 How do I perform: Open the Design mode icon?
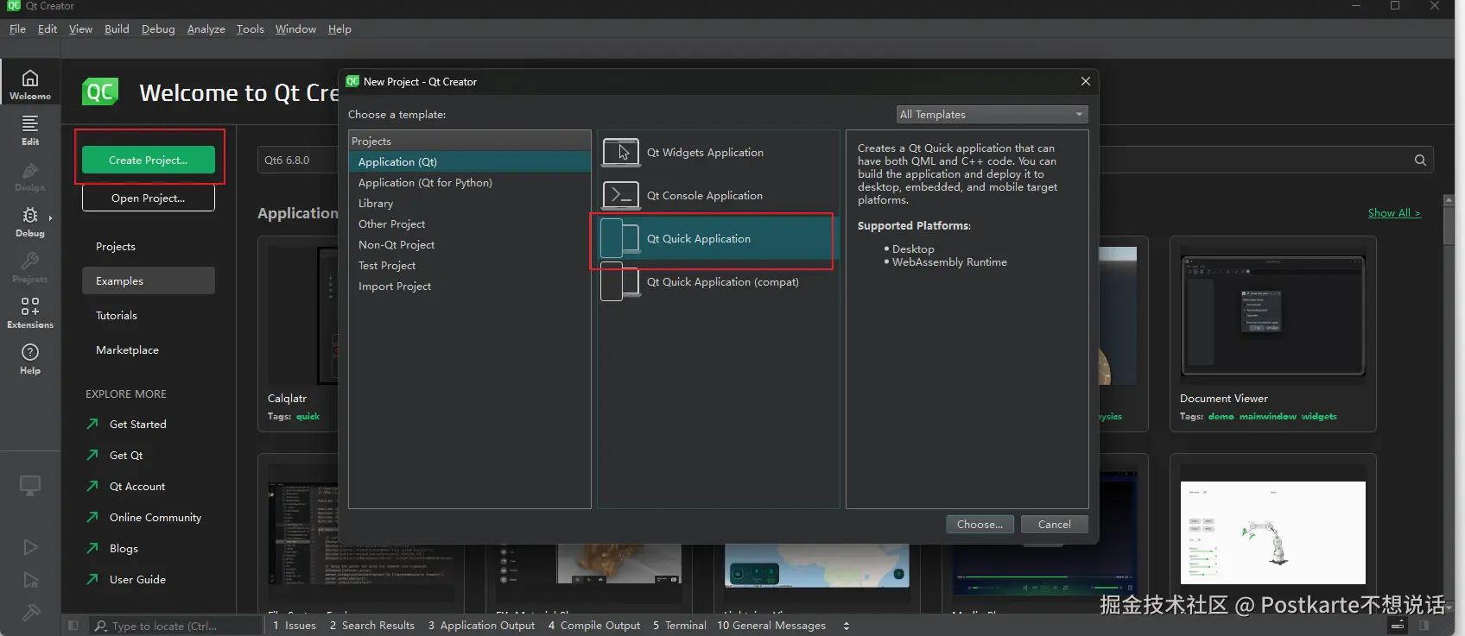[x=30, y=176]
